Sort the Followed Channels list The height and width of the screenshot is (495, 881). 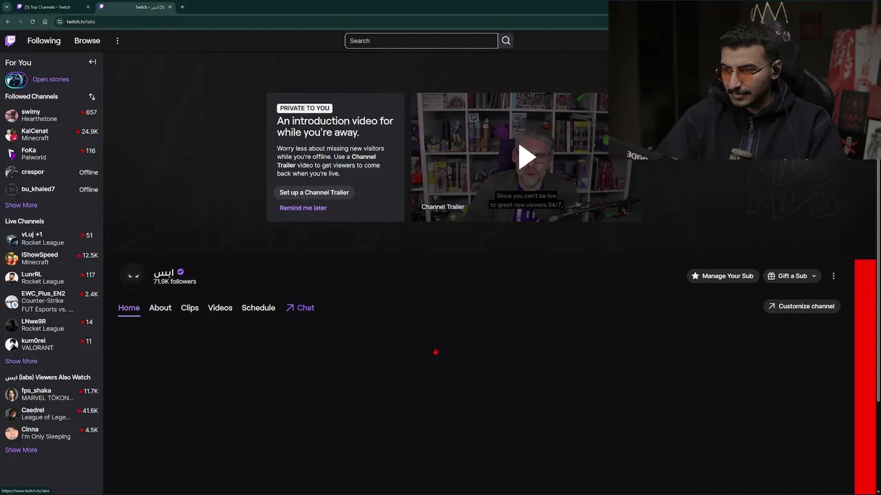(x=92, y=97)
